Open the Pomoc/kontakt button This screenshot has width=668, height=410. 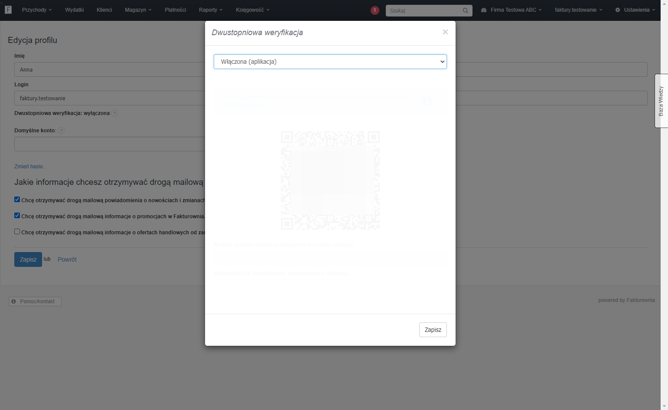(35, 302)
